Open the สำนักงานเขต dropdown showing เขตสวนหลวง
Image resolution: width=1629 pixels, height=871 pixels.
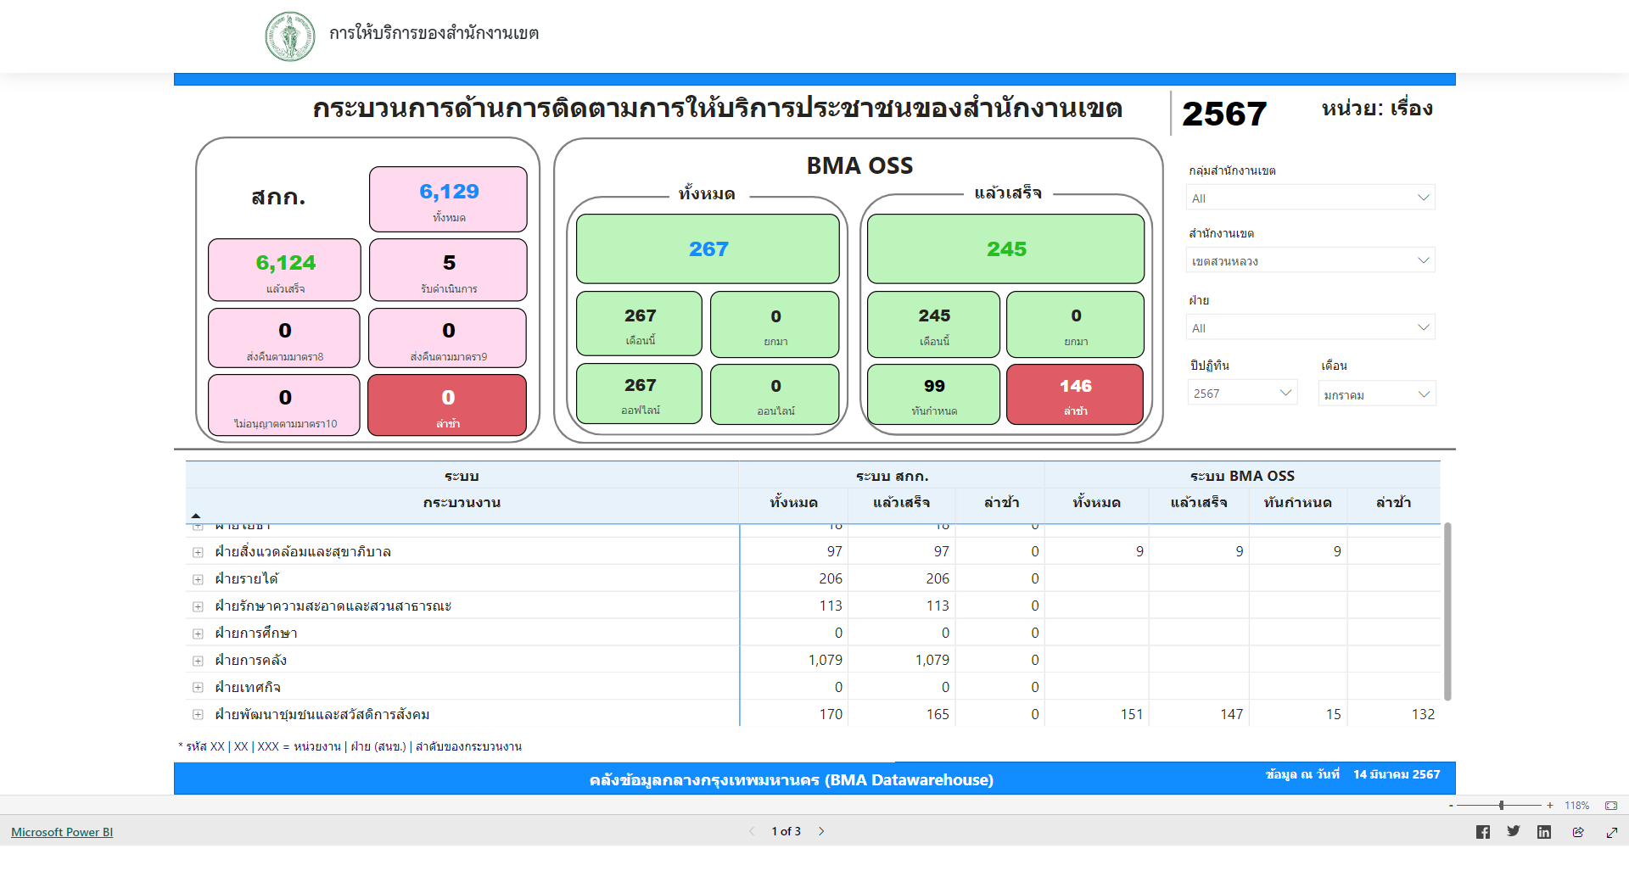click(x=1309, y=260)
